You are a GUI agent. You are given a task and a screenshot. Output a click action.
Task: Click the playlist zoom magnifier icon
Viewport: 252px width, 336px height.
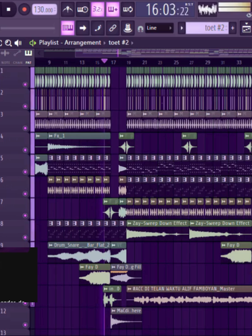8,43
